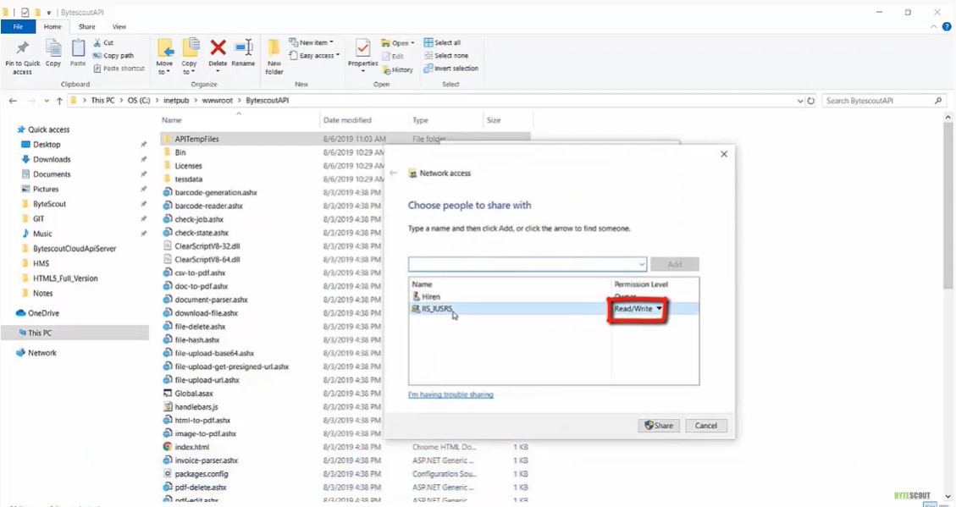Viewport: 956px width, 507px height.
Task: Select Quick access in navigation pane
Action: [49, 130]
